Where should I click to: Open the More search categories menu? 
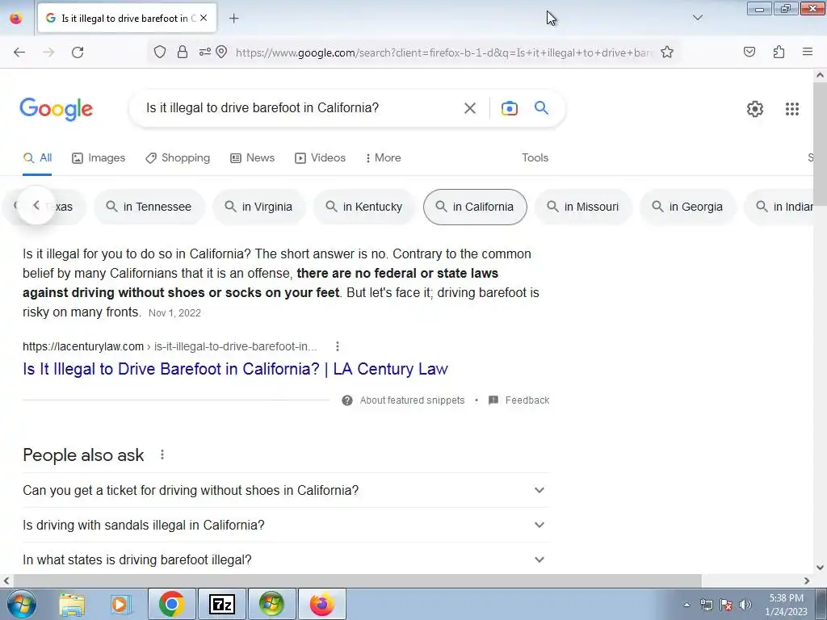click(x=384, y=157)
